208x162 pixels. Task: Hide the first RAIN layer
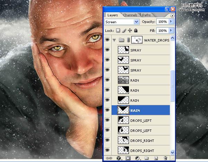click(x=107, y=80)
